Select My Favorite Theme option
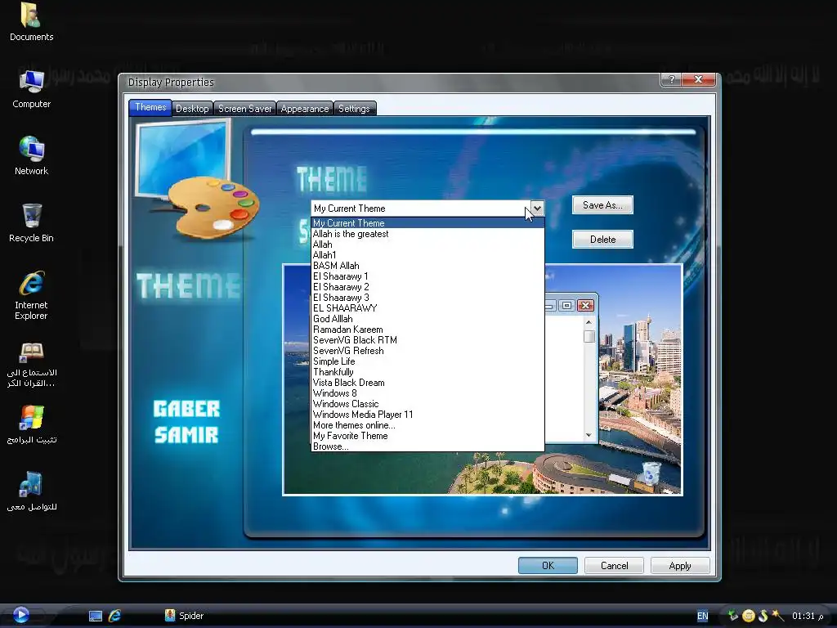837x628 pixels. [x=427, y=436]
